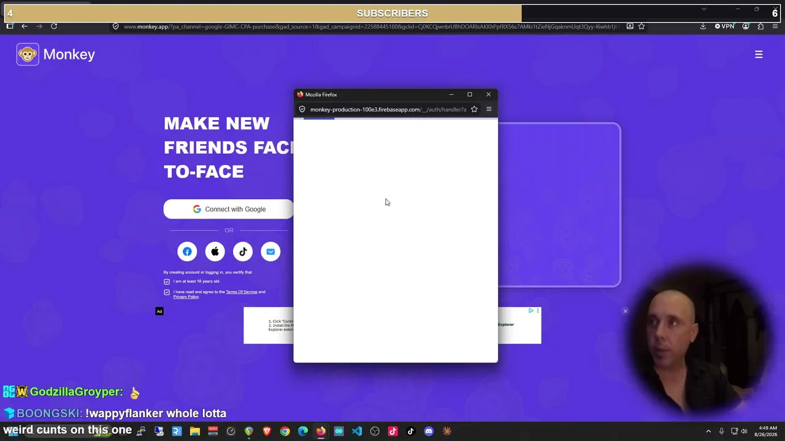
Task: Open the Terms Of Service link
Action: click(242, 292)
